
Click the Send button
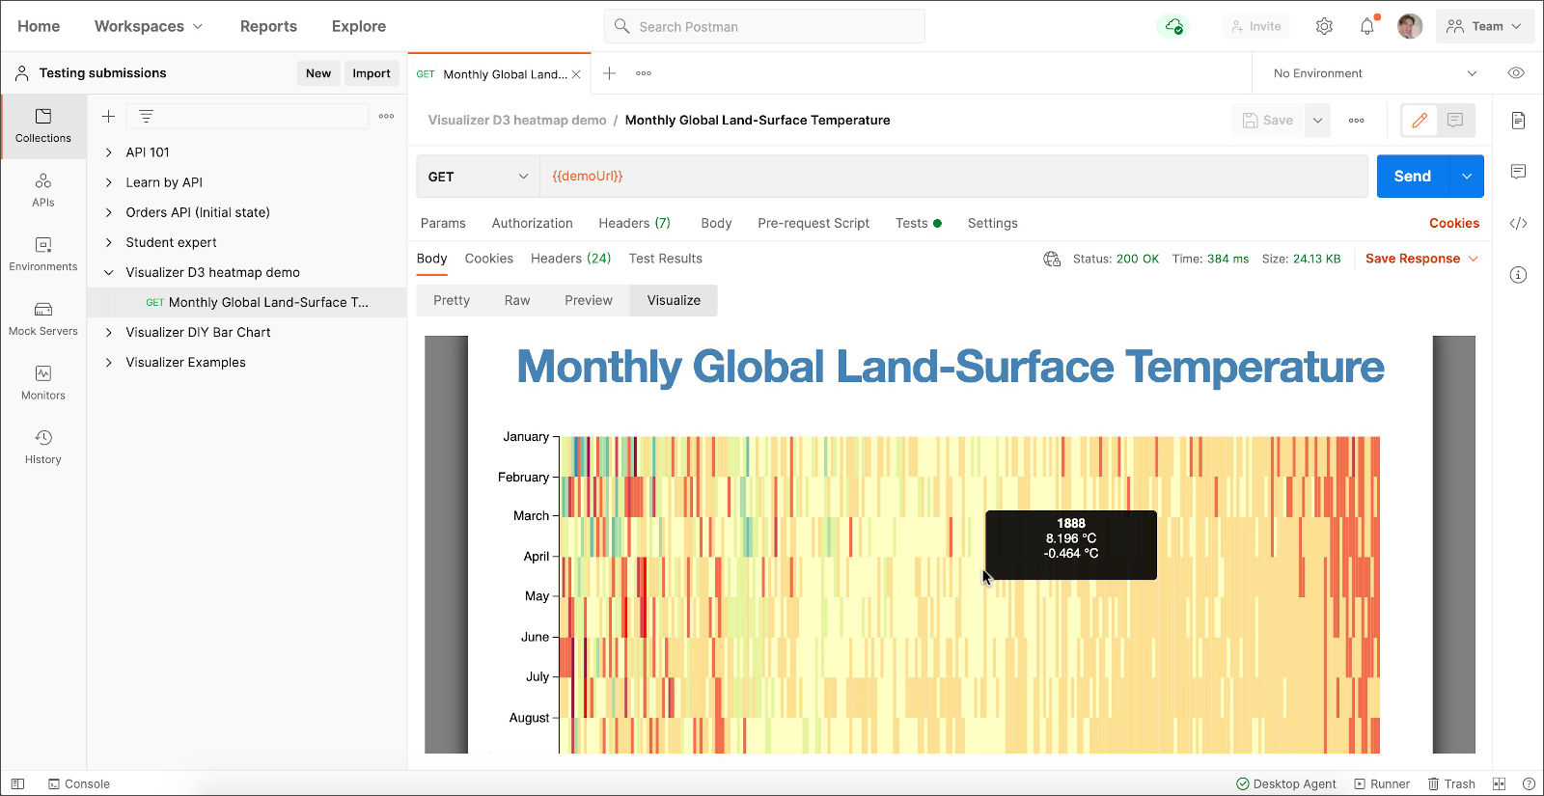(1413, 177)
